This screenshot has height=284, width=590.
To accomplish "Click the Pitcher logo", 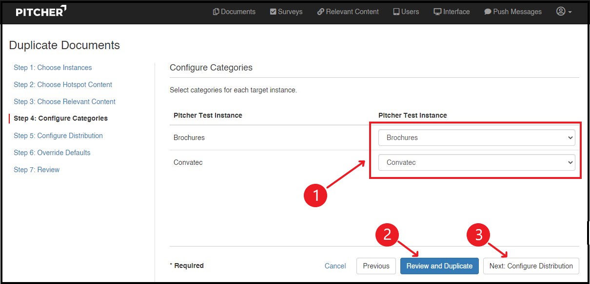I will pos(41,11).
